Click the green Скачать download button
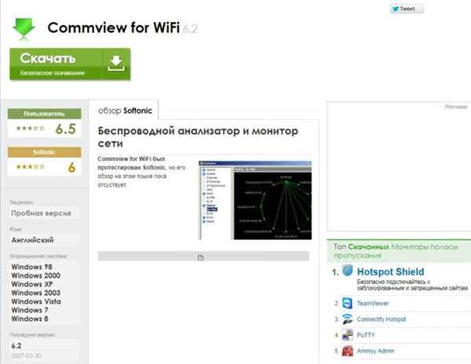The image size is (471, 364). [70, 64]
